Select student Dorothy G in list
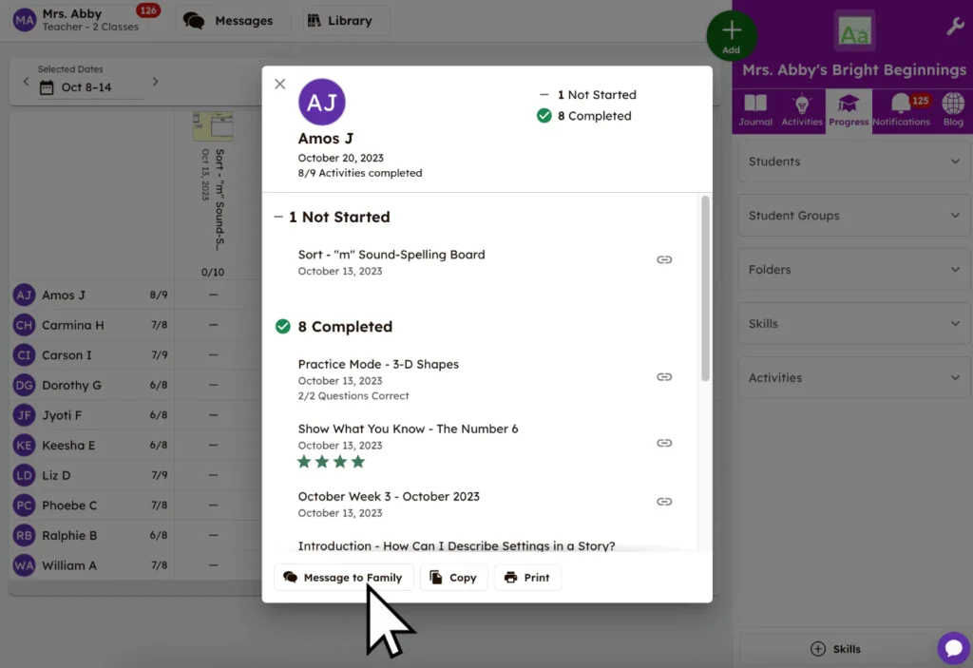 [x=71, y=385]
